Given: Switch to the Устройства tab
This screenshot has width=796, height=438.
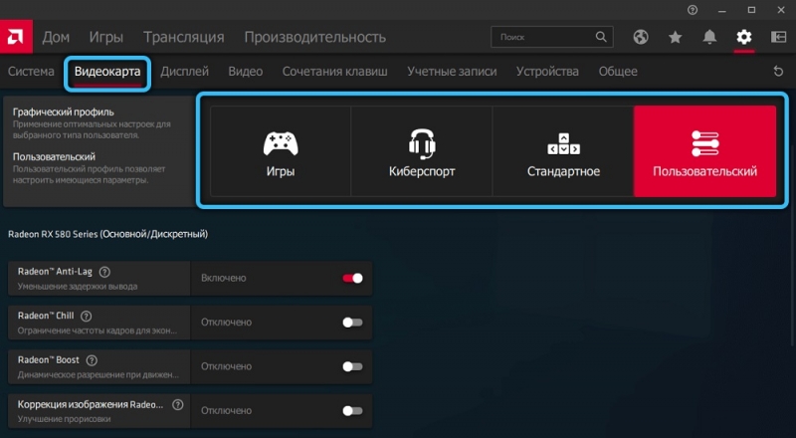Looking at the screenshot, I should click(547, 71).
